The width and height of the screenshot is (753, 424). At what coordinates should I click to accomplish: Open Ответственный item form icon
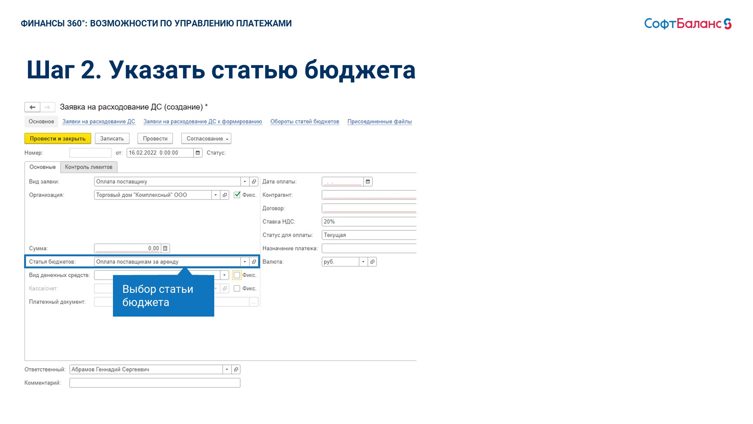pos(236,369)
